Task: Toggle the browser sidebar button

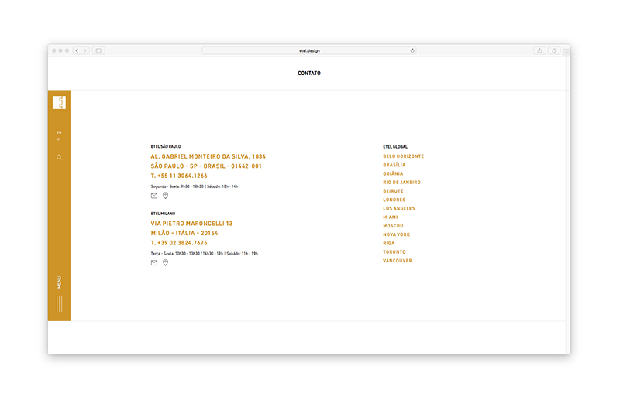Action: 98,50
